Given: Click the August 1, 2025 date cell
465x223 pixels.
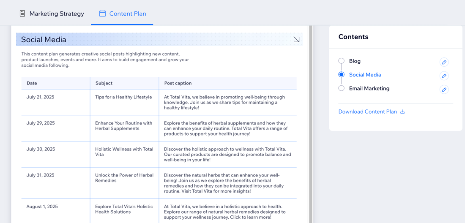Looking at the screenshot, I should point(42,207).
